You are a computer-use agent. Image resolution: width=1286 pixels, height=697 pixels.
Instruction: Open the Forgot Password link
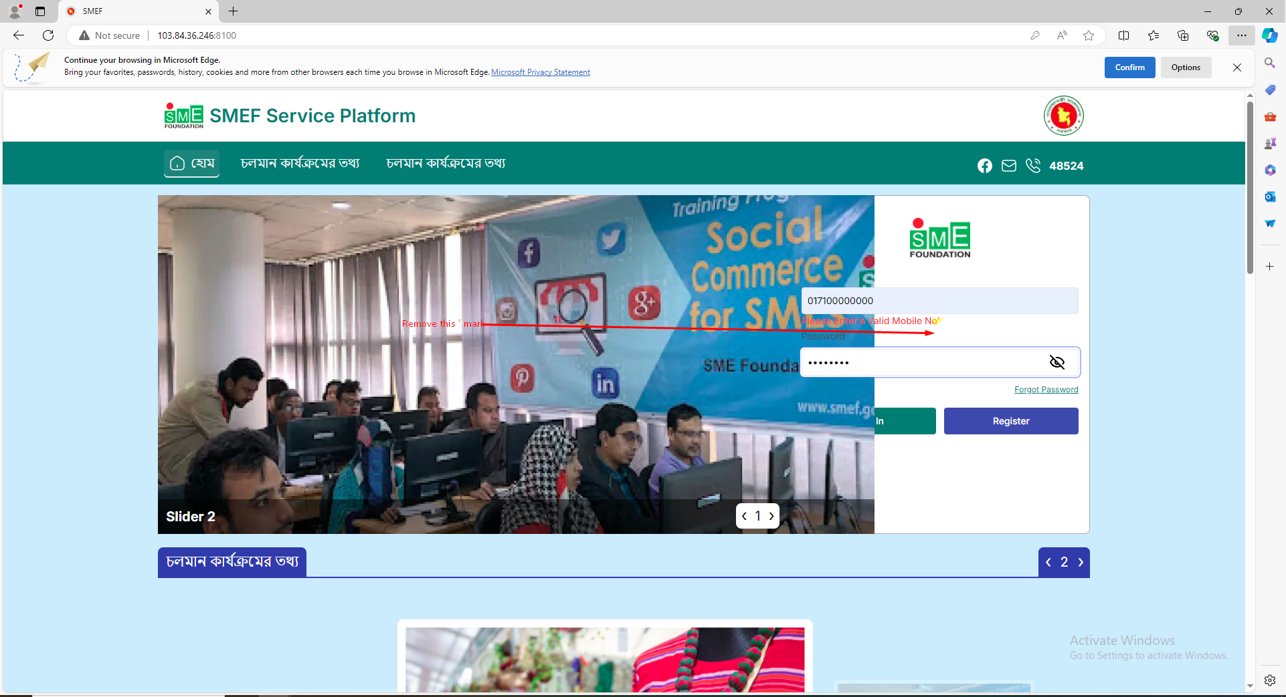[x=1046, y=390]
